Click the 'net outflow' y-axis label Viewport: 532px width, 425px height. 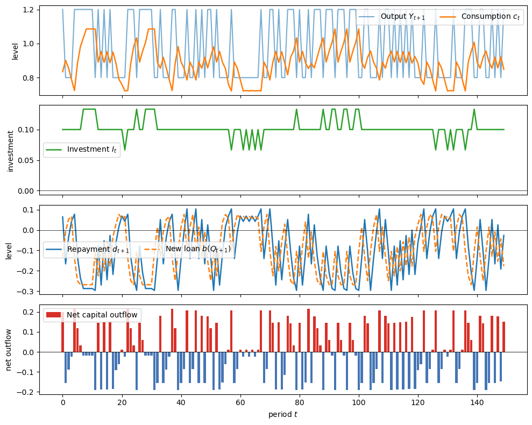click(x=9, y=350)
